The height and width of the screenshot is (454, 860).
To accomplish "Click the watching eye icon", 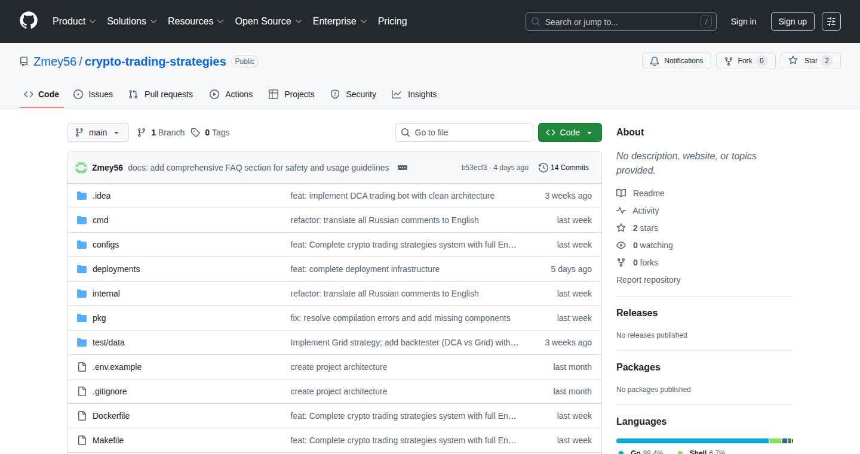I will point(621,245).
